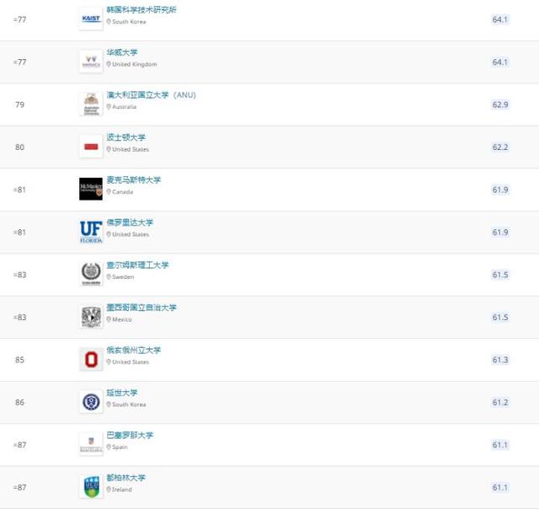Viewport: 539px width, 509px height.
Task: Open the 都柏林大学 link
Action: click(x=125, y=478)
